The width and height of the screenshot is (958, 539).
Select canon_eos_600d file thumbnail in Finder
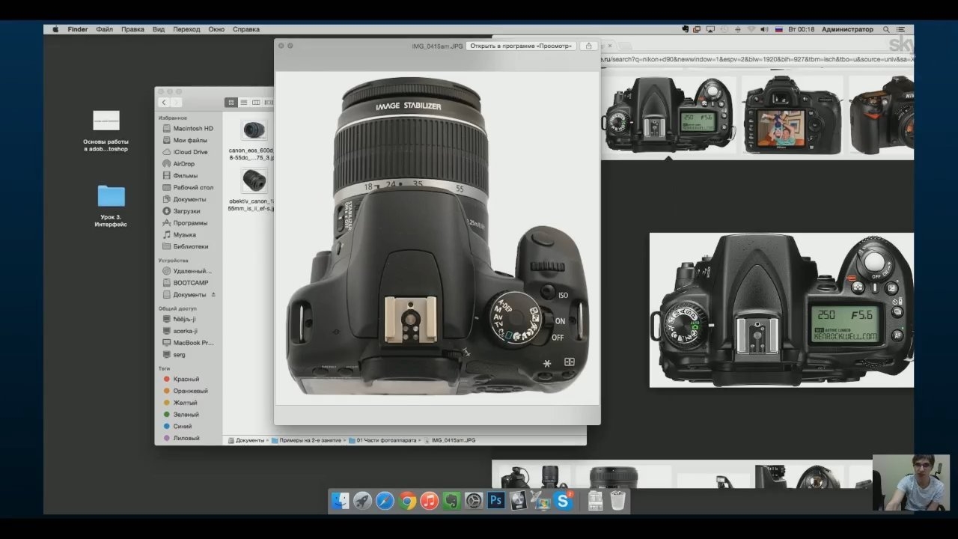pos(254,130)
